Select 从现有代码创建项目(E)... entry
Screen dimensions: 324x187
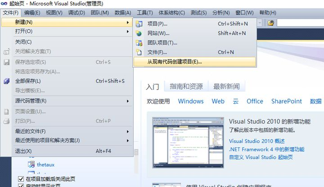[x=195, y=62]
